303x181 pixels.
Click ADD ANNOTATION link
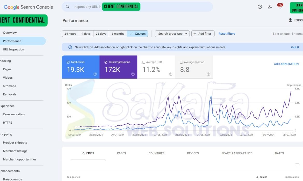point(286,64)
